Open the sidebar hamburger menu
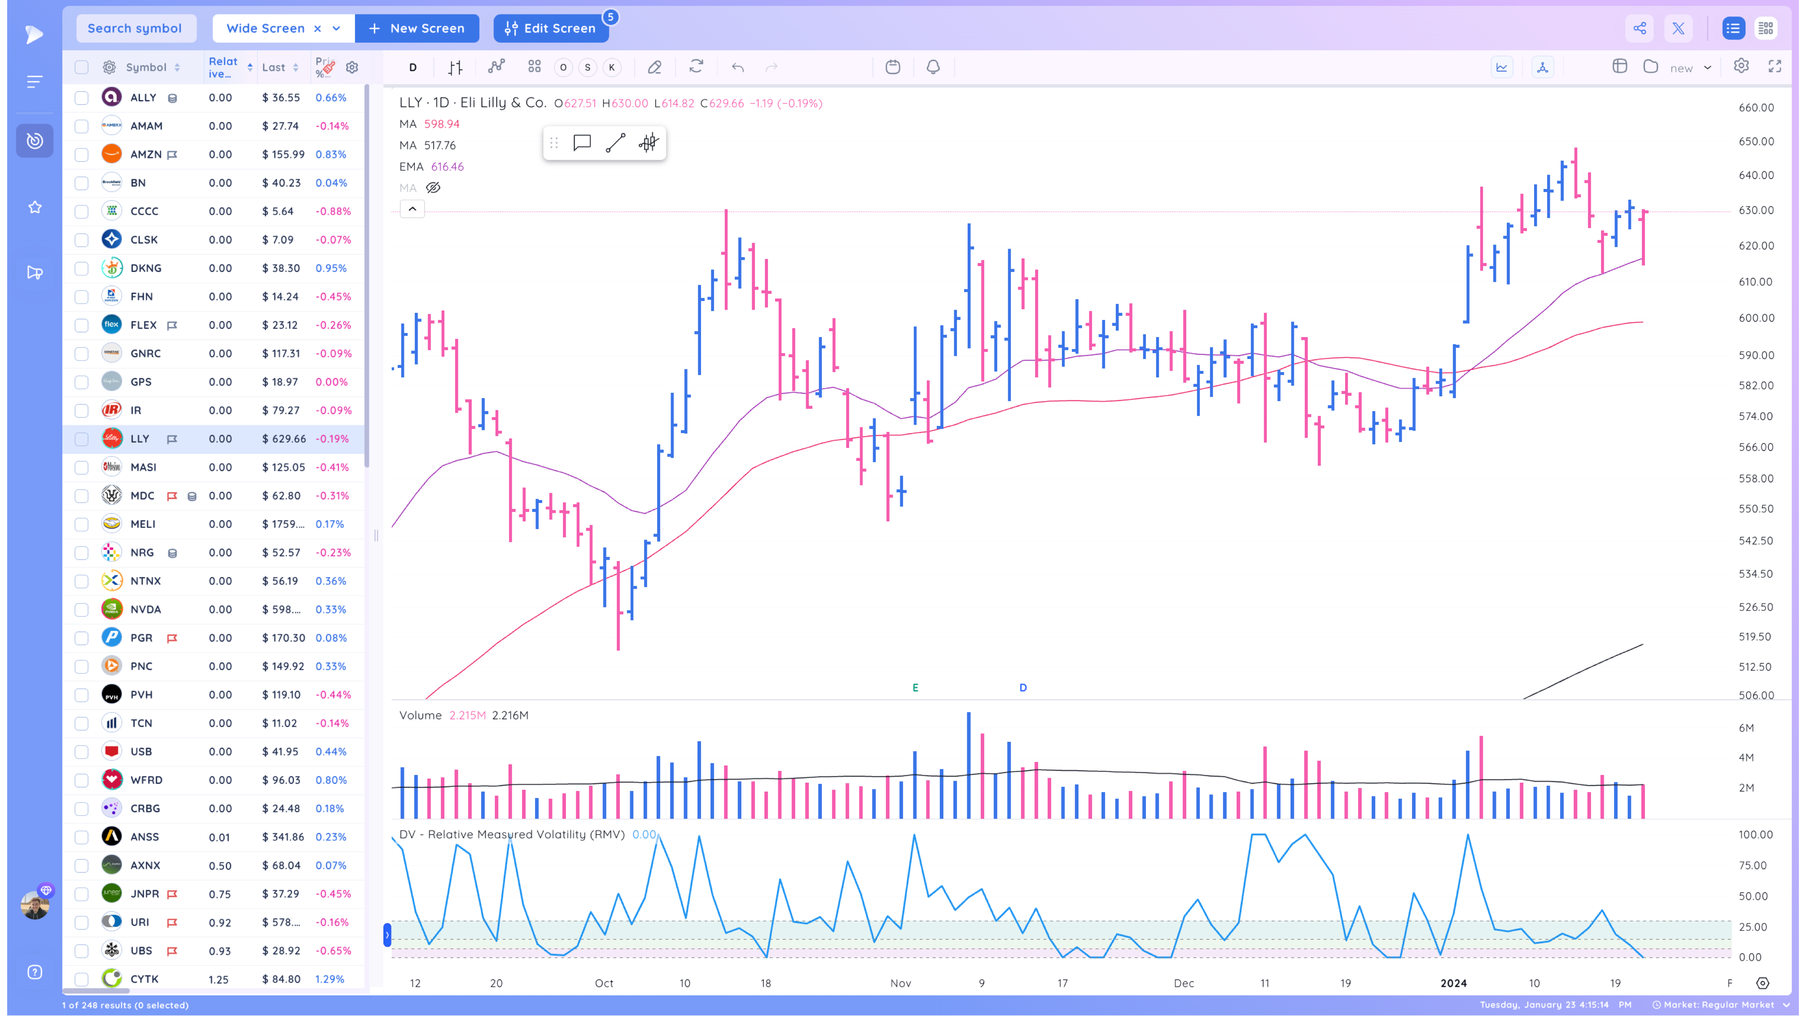This screenshot has width=1807, height=1016. coord(35,81)
